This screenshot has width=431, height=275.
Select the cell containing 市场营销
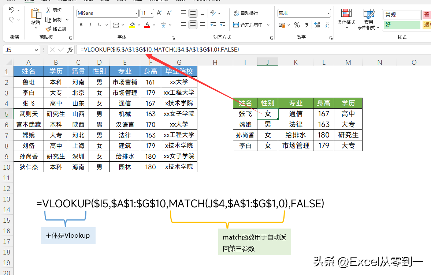coord(125,82)
